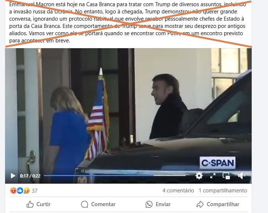Seek on the video progress bar
Screen dimensions: 268x213
tap(115, 175)
